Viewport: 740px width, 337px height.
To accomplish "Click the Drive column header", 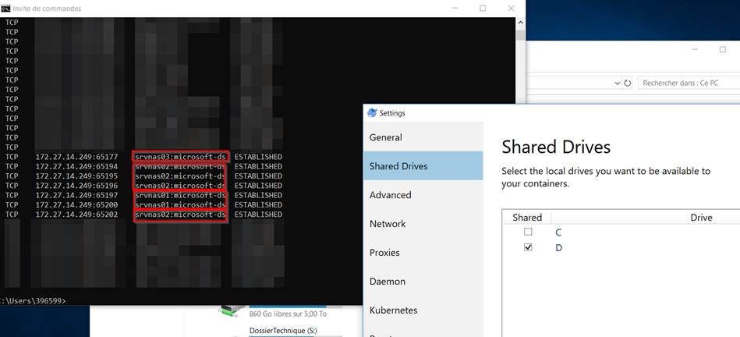I will click(x=701, y=217).
